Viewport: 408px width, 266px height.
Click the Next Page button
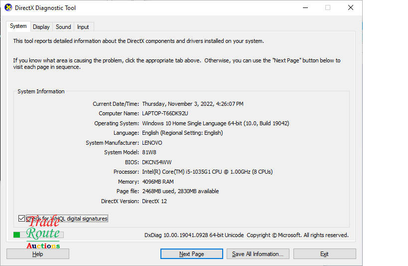(191, 254)
